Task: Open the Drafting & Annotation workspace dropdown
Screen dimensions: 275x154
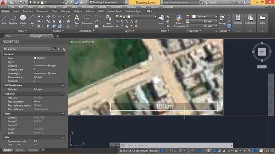Action: point(123,3)
